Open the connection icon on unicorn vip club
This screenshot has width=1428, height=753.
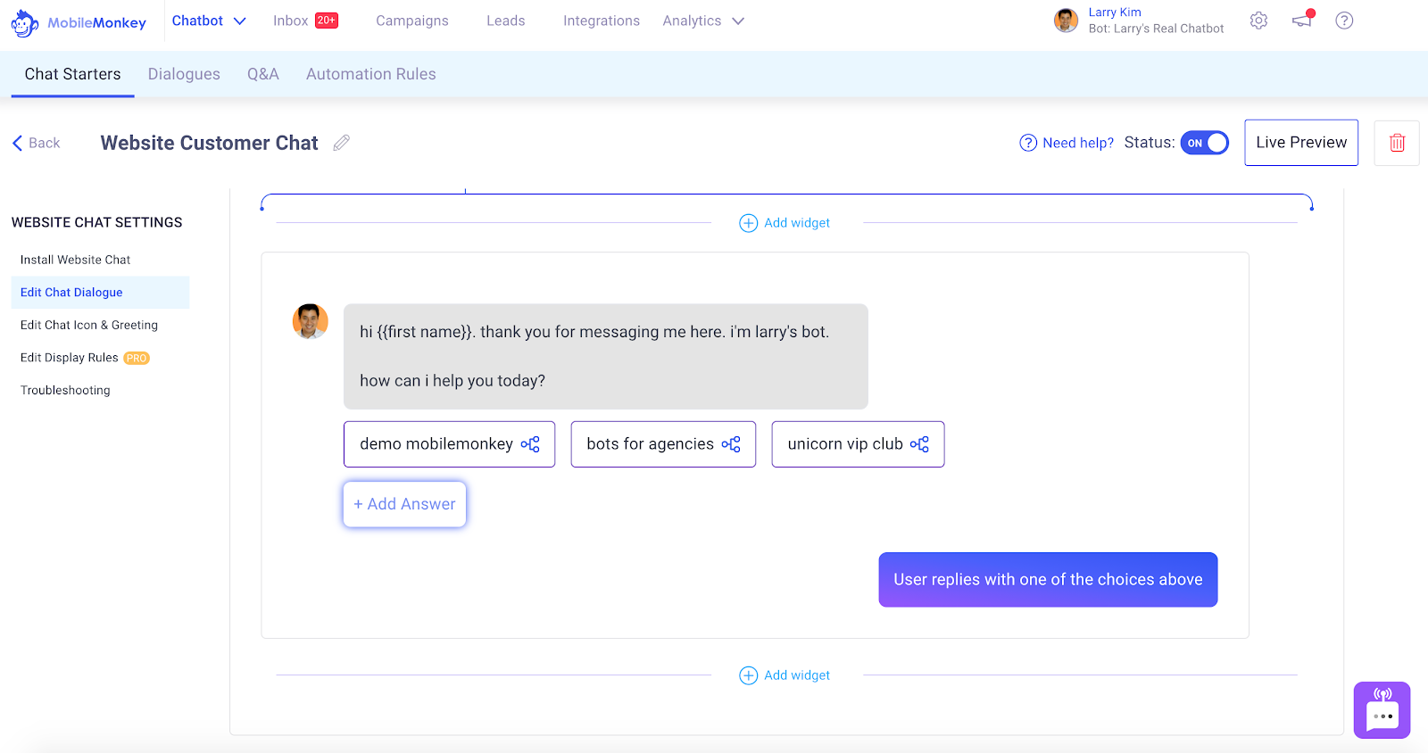919,444
